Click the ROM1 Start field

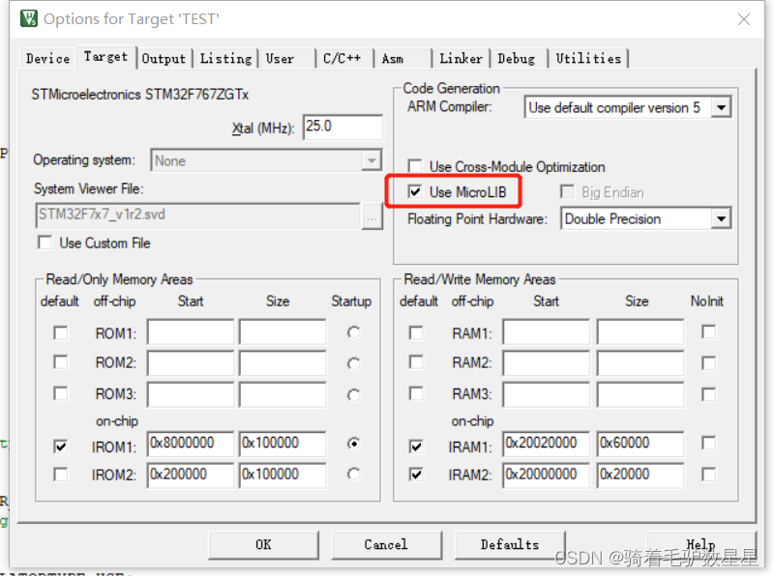click(191, 332)
